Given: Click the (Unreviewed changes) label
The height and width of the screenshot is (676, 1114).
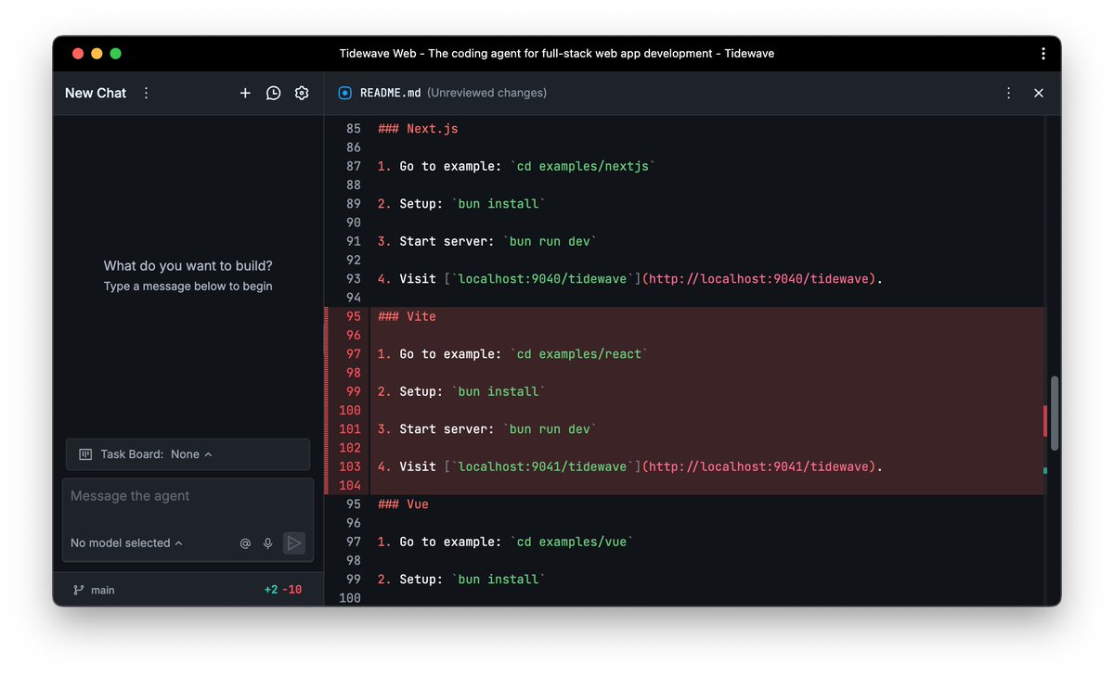Looking at the screenshot, I should click(486, 93).
